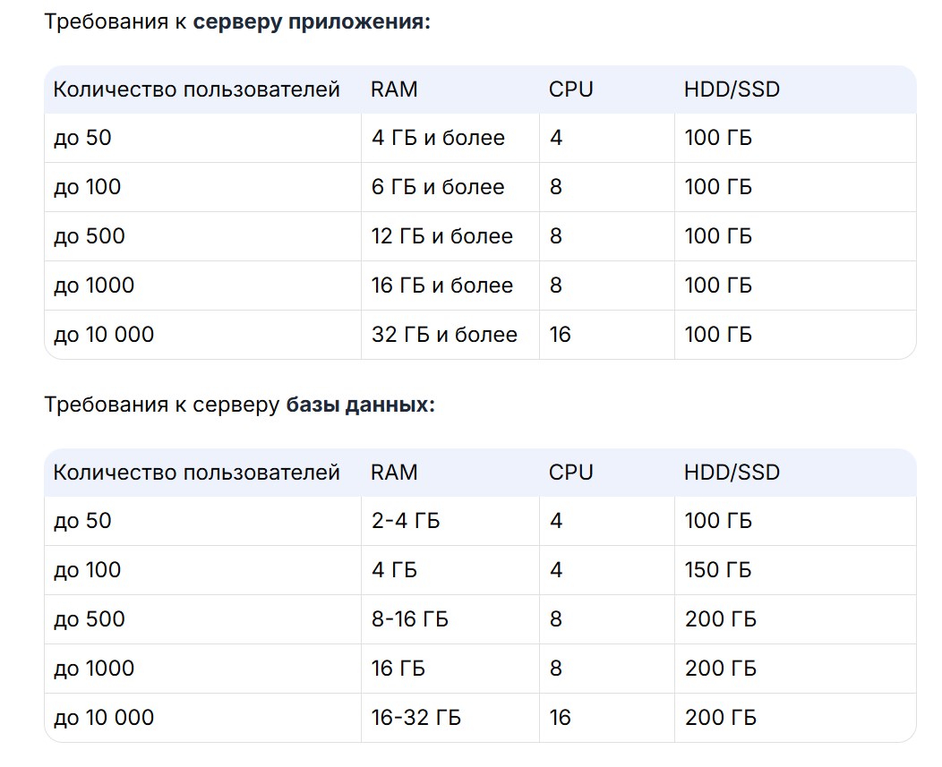Select the "150 ГБ" disk cell

718,570
